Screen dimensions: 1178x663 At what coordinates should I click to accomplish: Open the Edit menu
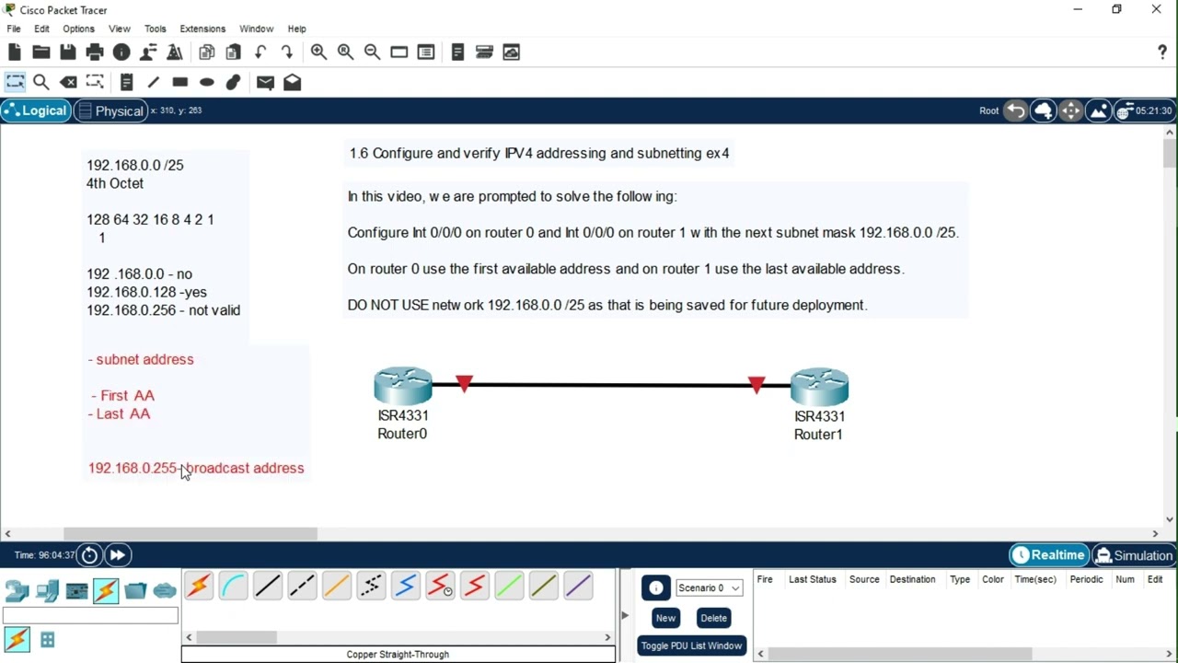[x=41, y=29]
